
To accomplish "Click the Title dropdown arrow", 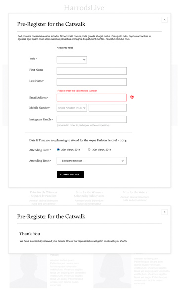I will [x=84, y=60].
